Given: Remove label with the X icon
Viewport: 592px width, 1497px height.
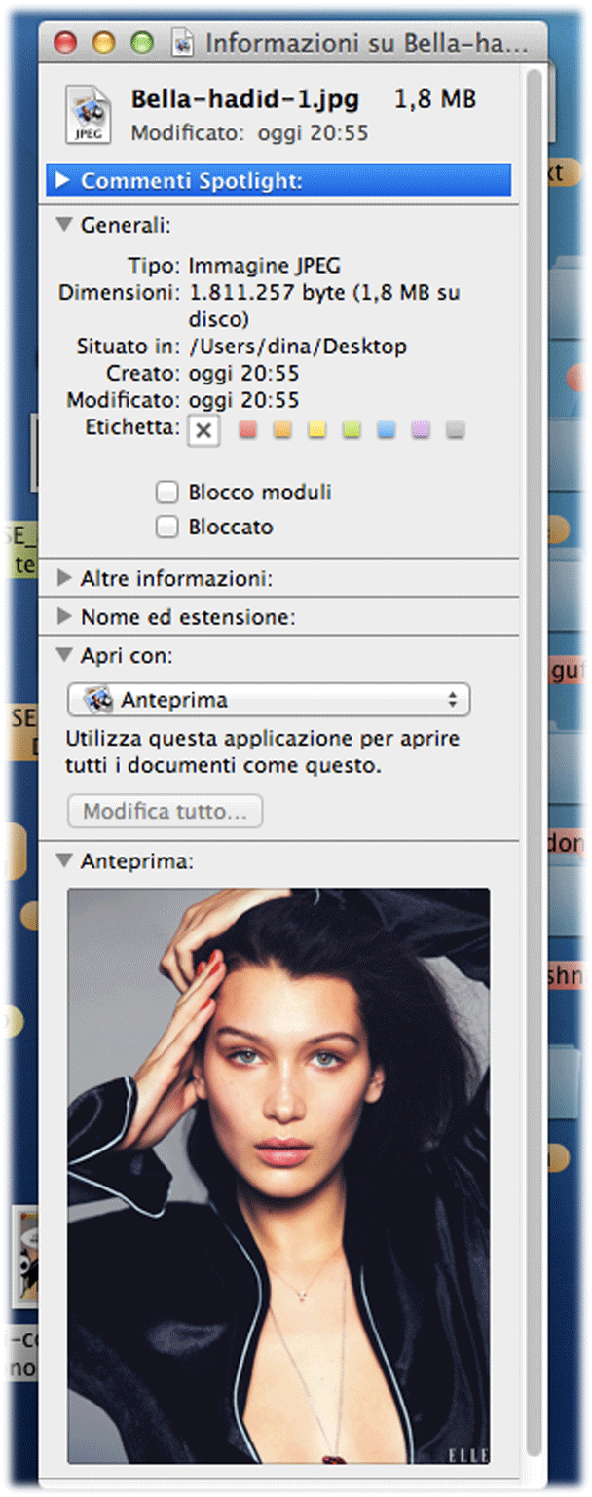Looking at the screenshot, I should click(x=203, y=430).
